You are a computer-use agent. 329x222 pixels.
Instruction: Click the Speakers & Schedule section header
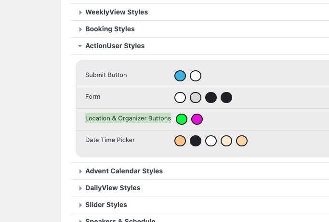tap(120, 220)
